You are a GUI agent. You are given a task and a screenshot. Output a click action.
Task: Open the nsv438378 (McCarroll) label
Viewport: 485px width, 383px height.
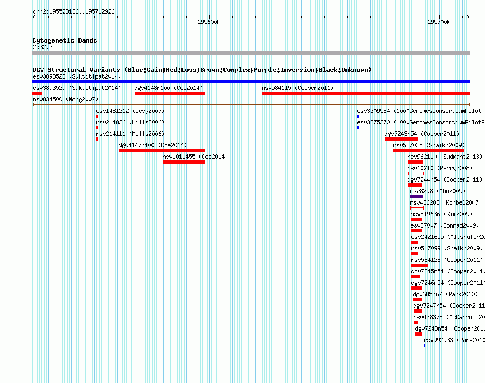pos(449,317)
